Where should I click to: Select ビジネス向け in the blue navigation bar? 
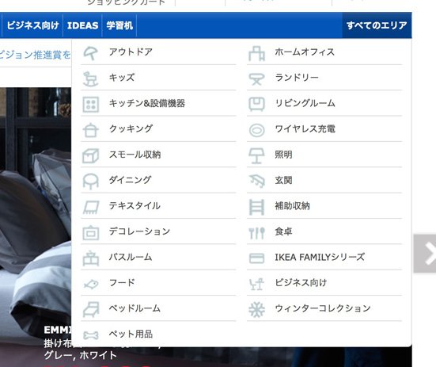(32, 25)
